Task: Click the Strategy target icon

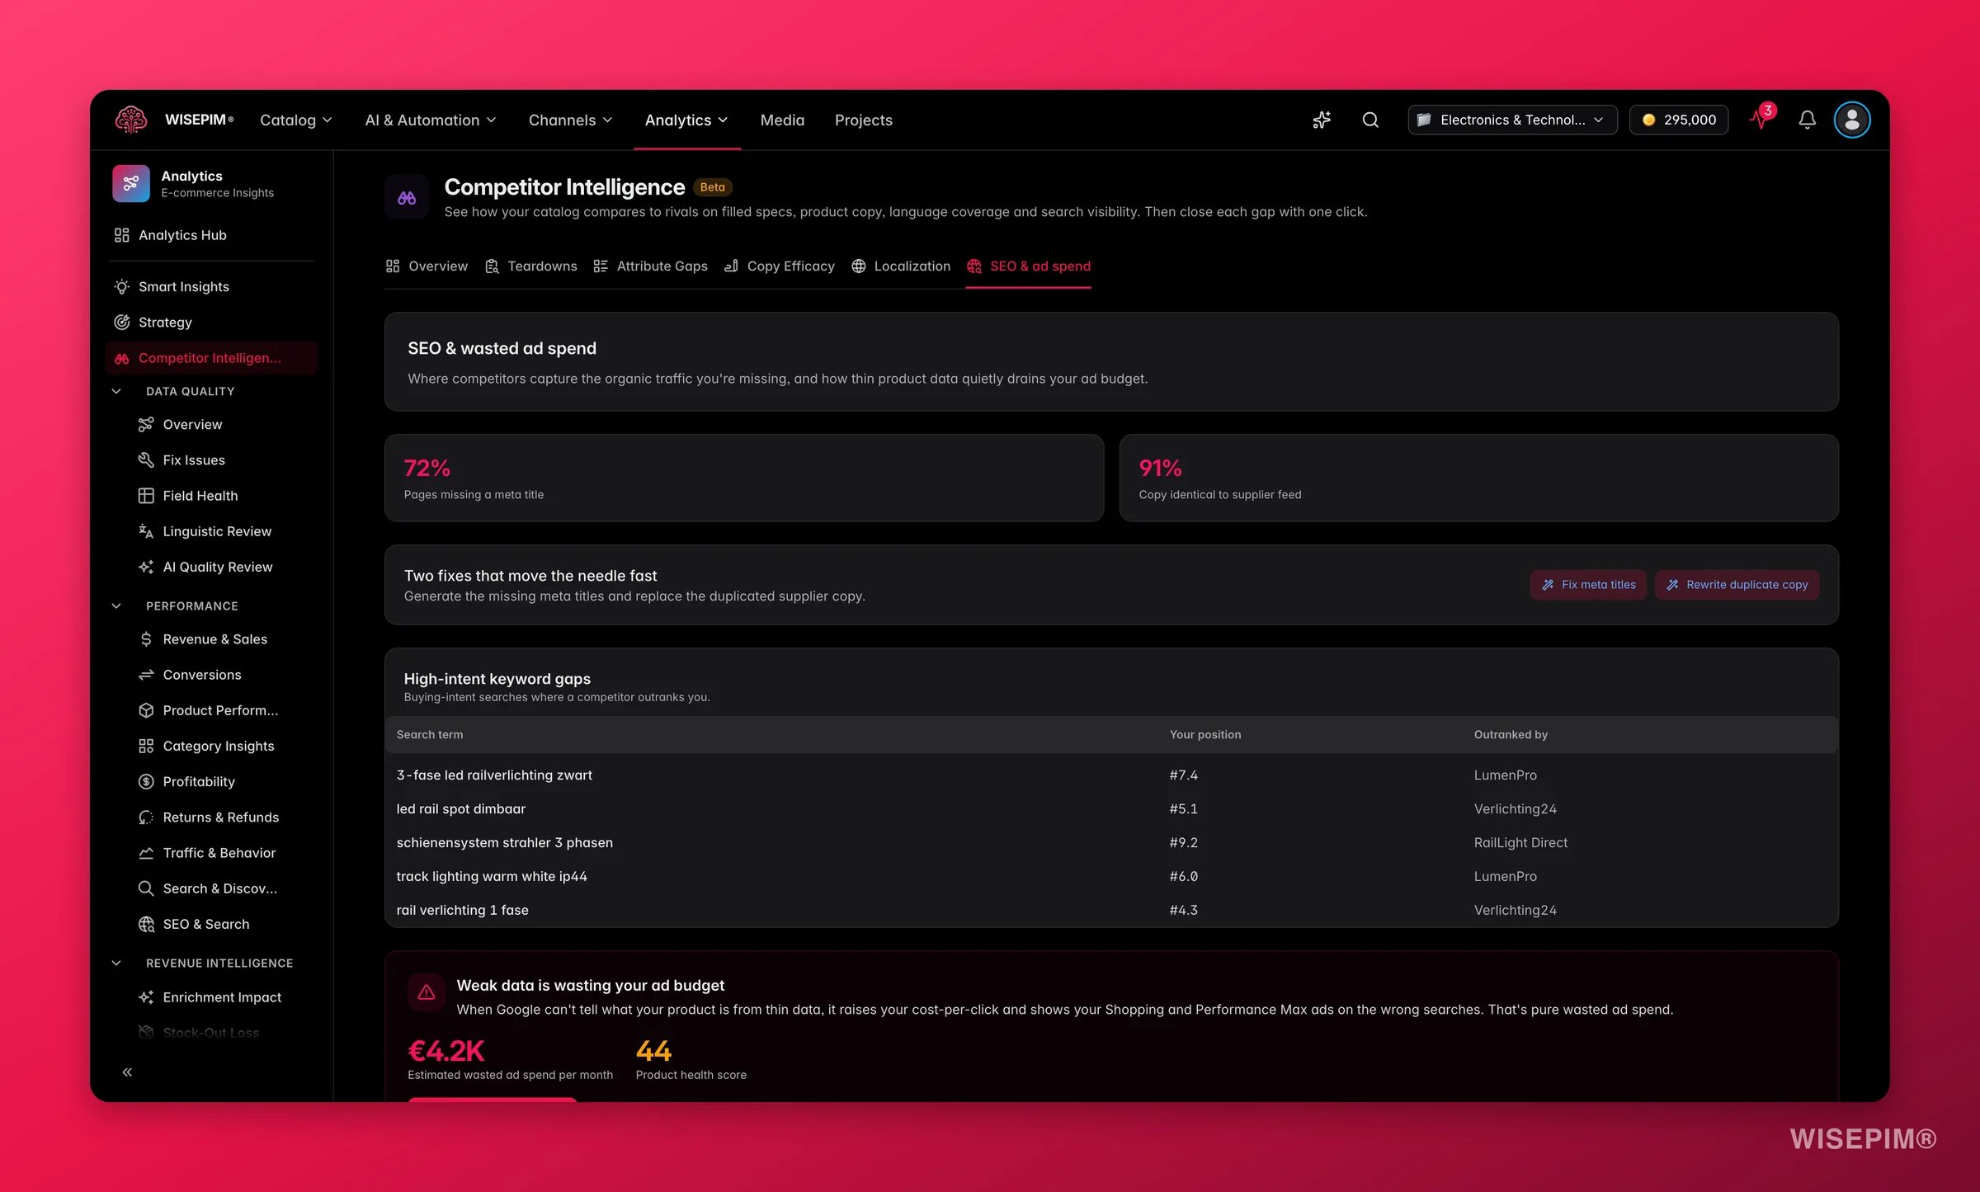Action: 121,322
